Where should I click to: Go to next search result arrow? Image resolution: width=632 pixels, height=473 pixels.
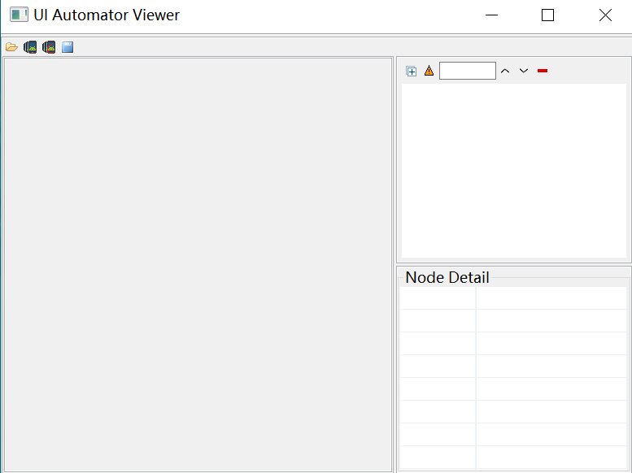[524, 71]
